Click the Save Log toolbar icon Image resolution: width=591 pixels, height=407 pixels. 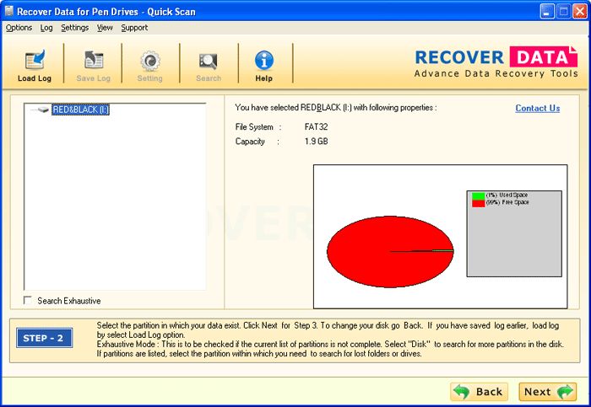[94, 60]
